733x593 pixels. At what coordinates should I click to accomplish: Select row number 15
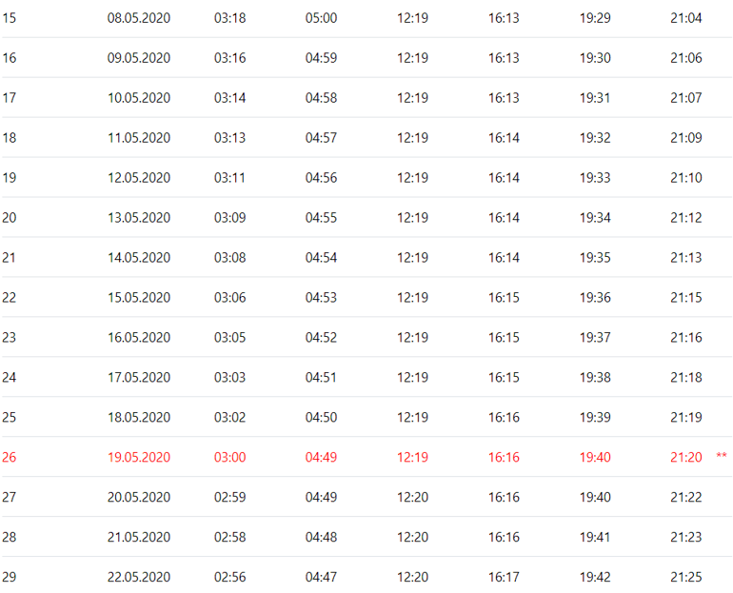(x=10, y=18)
